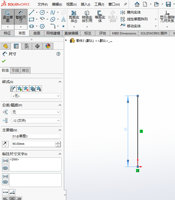Click Add style (star plus) icon
Screen dimensions: 175x200
coord(20,89)
